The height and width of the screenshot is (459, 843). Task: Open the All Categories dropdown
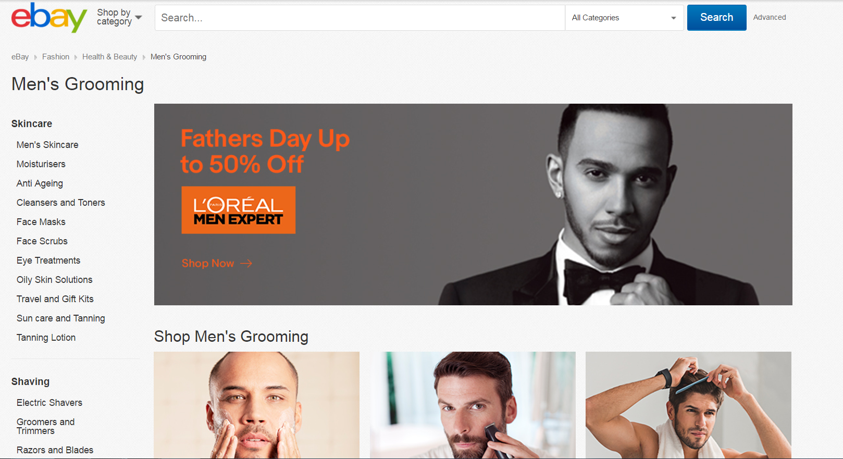tap(624, 18)
